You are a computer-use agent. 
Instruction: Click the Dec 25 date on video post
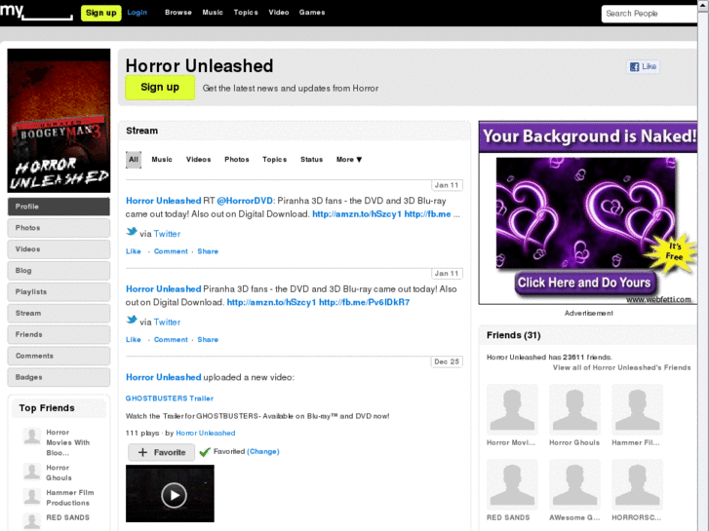(447, 361)
